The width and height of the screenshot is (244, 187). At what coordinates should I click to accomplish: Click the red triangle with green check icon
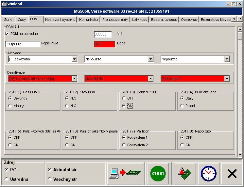[x=185, y=174]
